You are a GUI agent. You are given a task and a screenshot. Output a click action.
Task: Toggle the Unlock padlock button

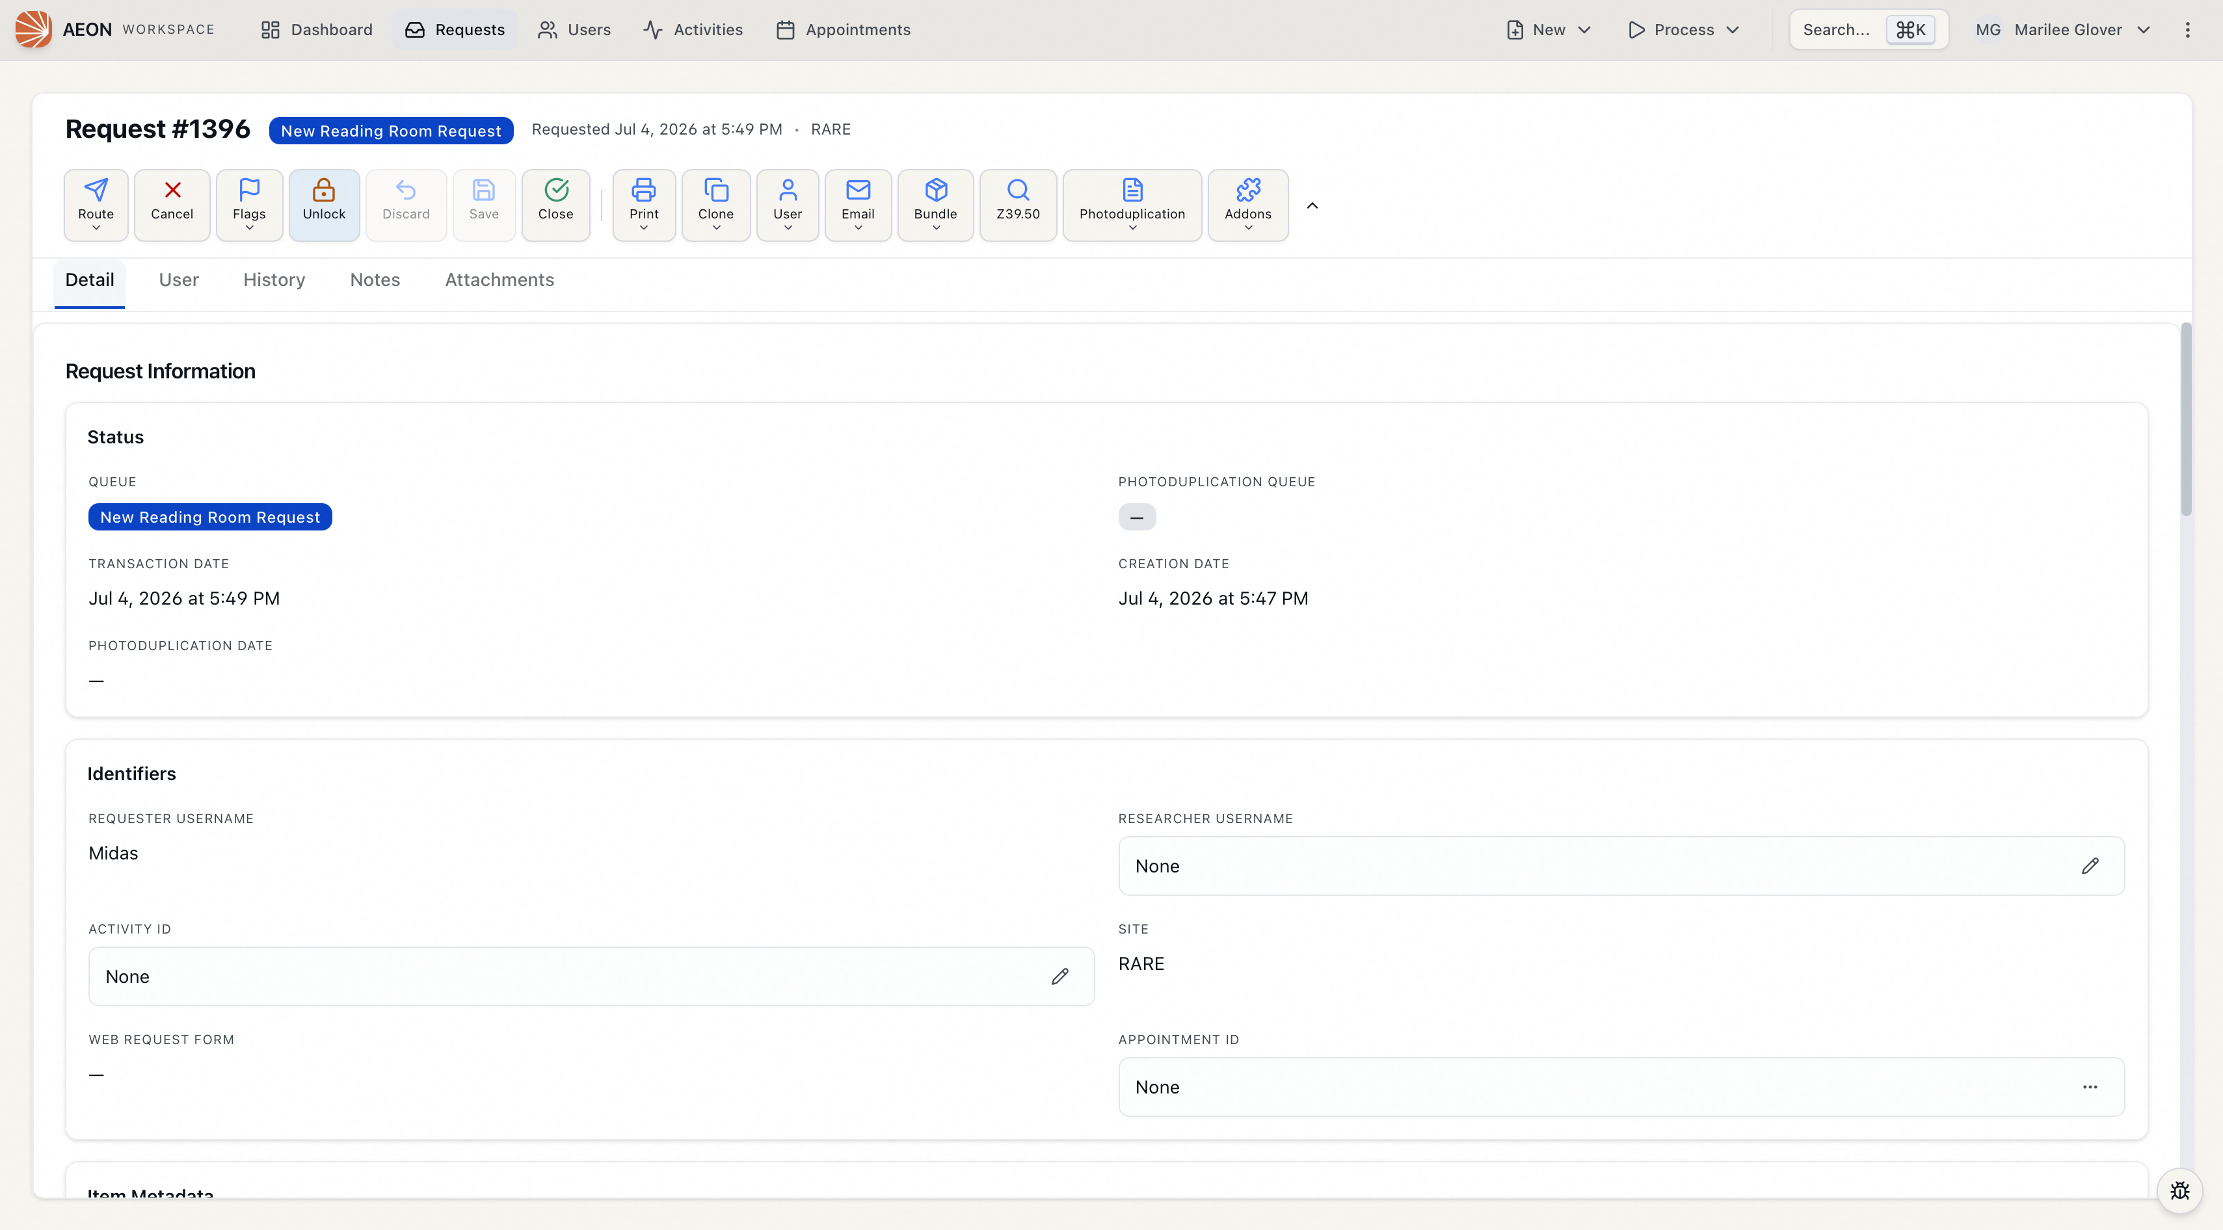(324, 204)
